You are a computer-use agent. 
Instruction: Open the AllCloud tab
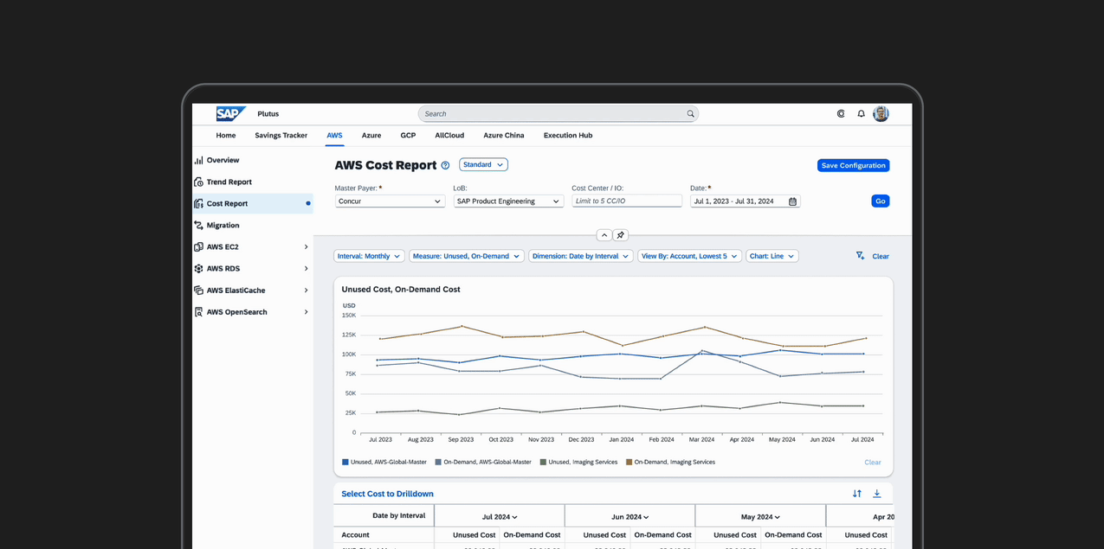(449, 136)
